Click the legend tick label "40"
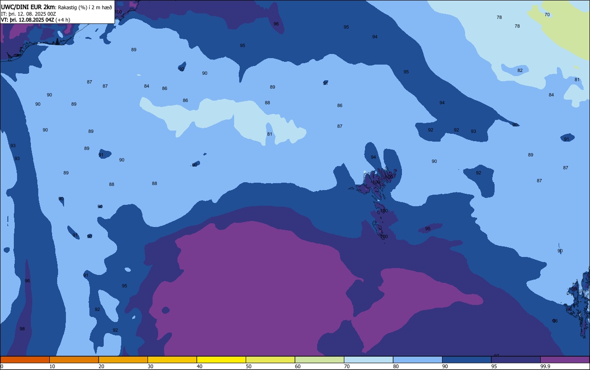 tap(200, 366)
